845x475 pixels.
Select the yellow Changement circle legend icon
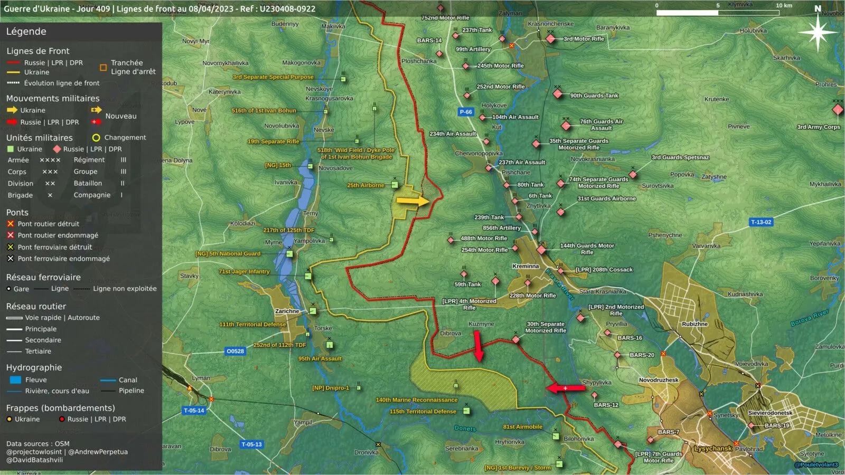[96, 138]
